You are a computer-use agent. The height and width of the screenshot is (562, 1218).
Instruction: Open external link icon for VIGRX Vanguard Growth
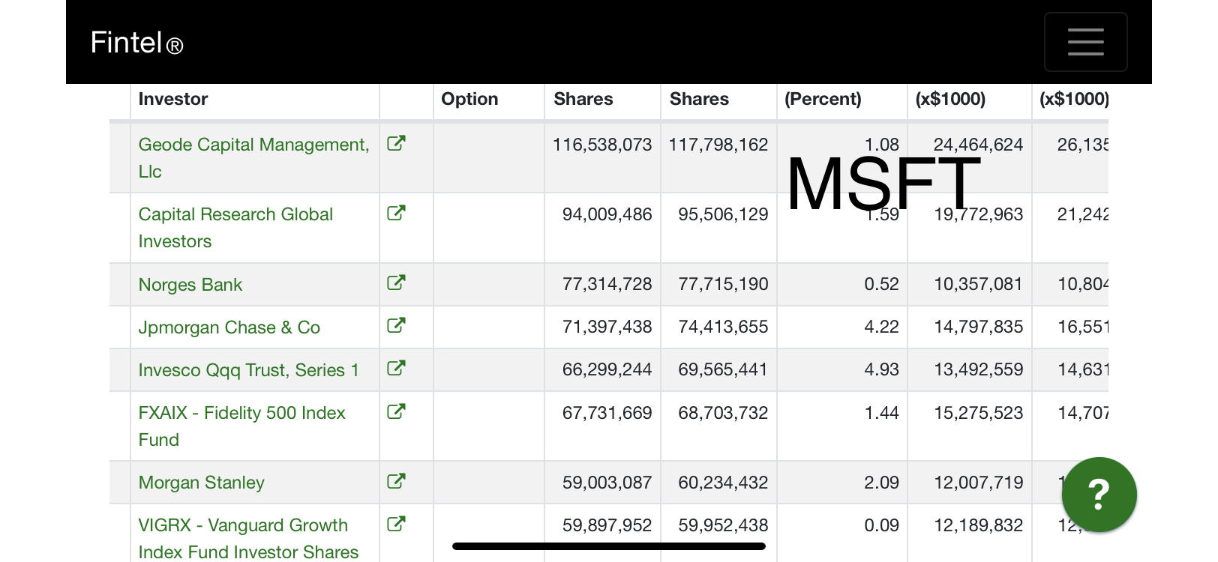[x=396, y=524]
